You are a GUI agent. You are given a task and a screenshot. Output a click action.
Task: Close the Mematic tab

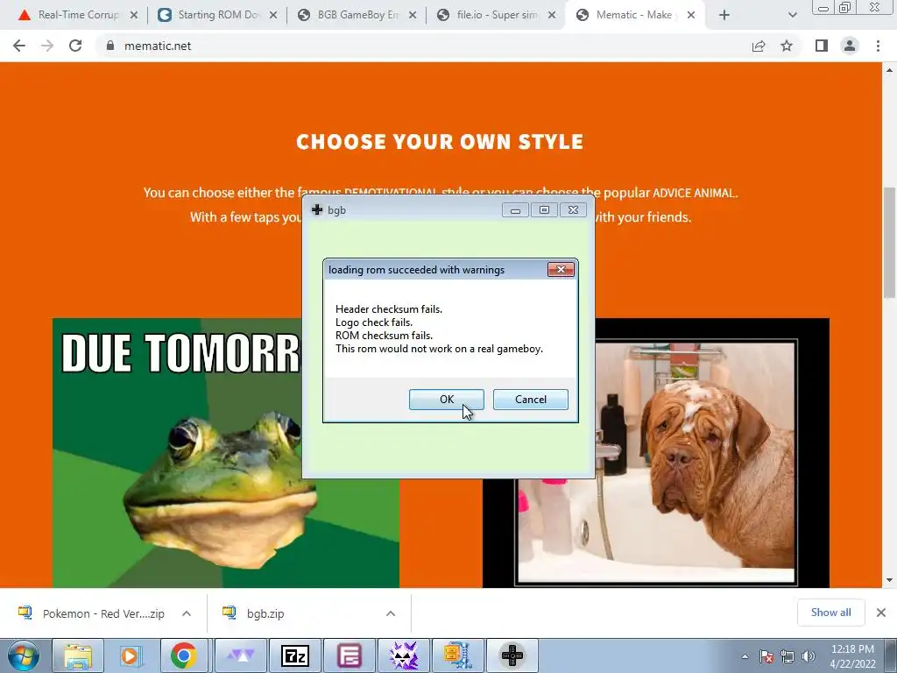pyautogui.click(x=691, y=16)
